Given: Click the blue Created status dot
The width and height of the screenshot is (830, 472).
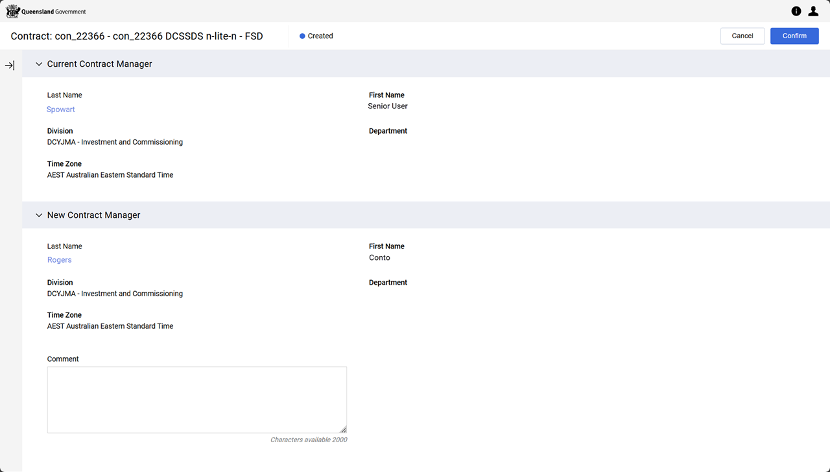Looking at the screenshot, I should click(302, 36).
